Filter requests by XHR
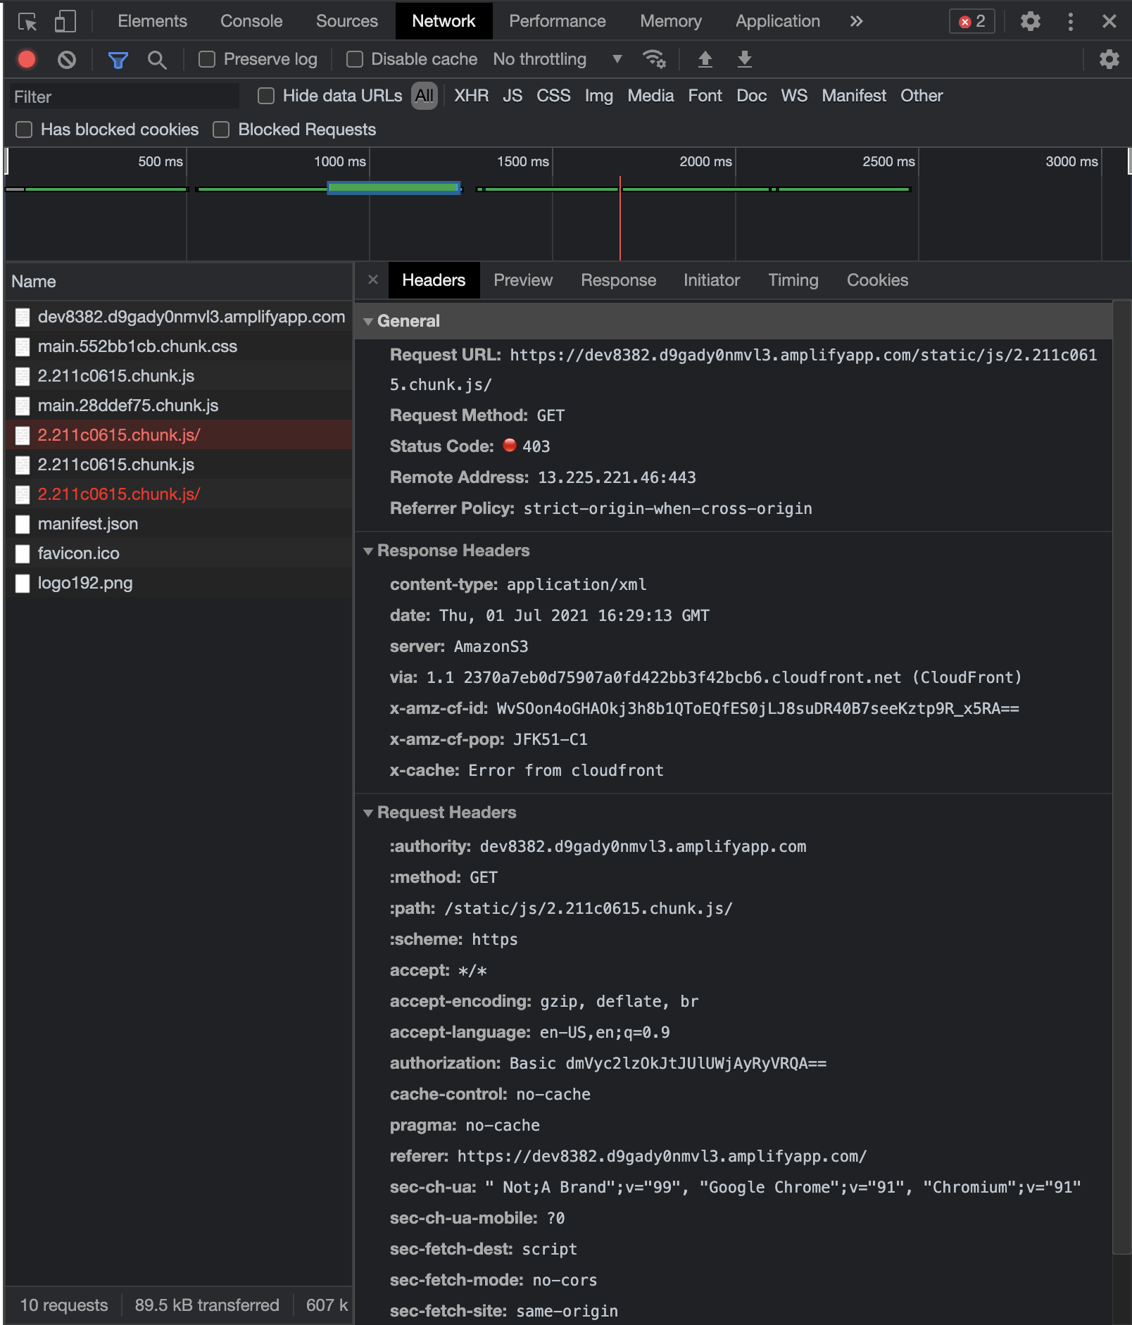This screenshot has width=1132, height=1325. point(471,96)
